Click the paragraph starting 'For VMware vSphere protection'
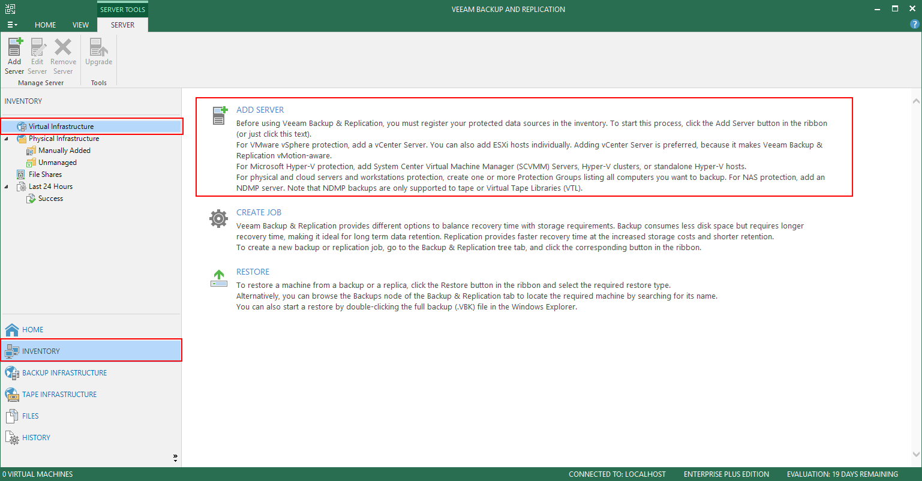922x481 pixels. click(x=530, y=150)
